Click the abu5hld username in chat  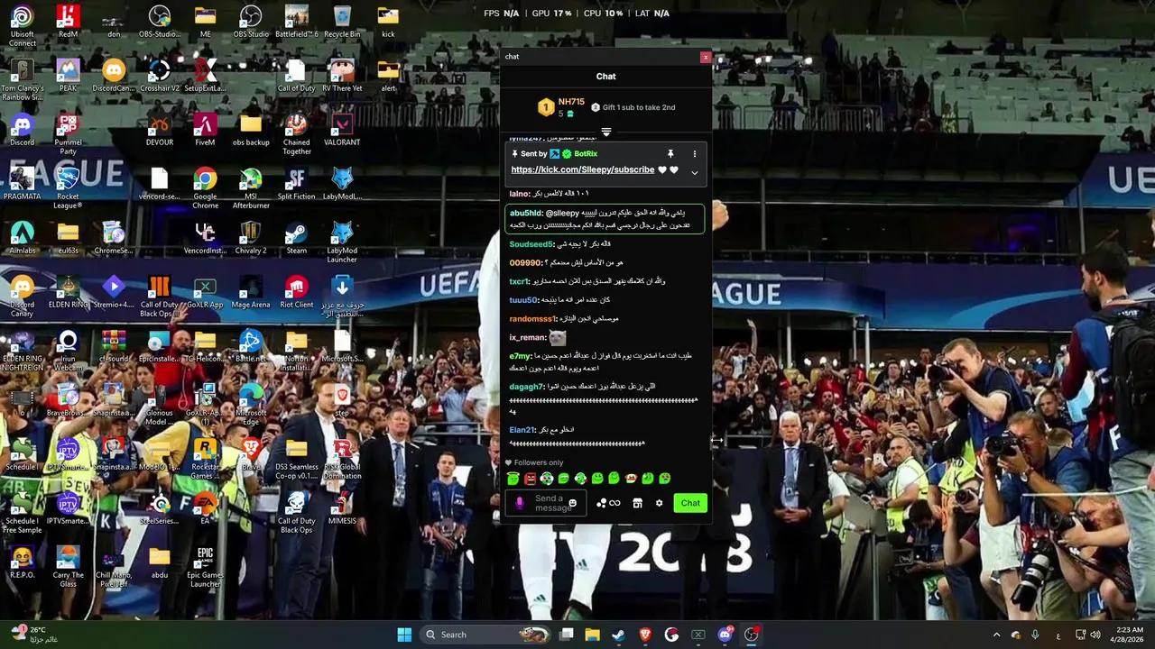(x=526, y=213)
